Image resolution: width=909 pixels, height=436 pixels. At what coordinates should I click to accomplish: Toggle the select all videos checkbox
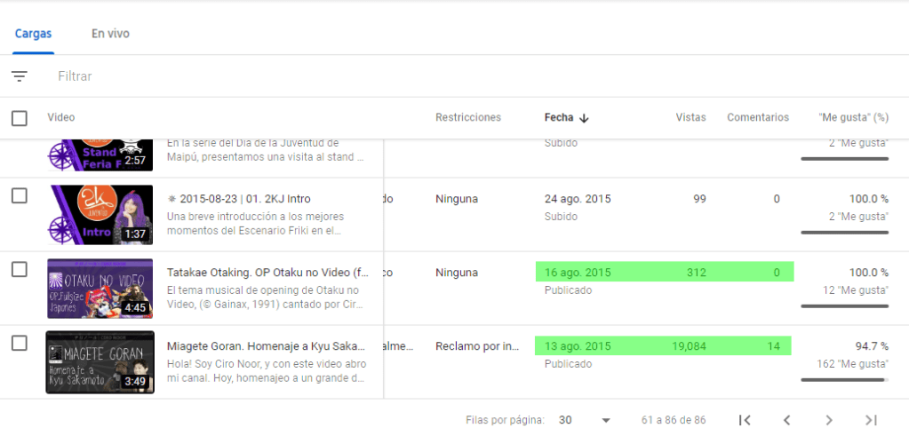point(20,118)
